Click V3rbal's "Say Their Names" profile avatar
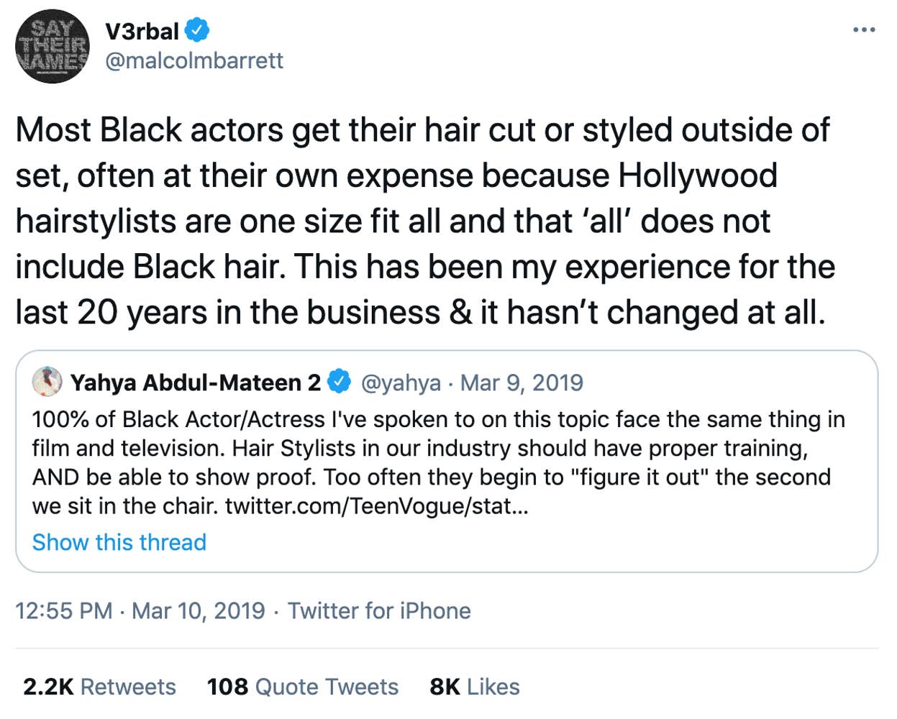The height and width of the screenshot is (719, 897). [52, 46]
